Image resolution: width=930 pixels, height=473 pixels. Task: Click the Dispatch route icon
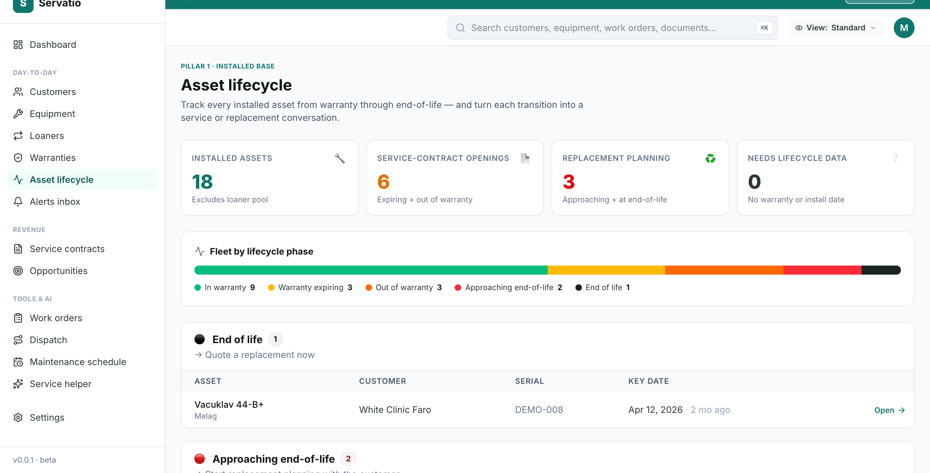(18, 340)
